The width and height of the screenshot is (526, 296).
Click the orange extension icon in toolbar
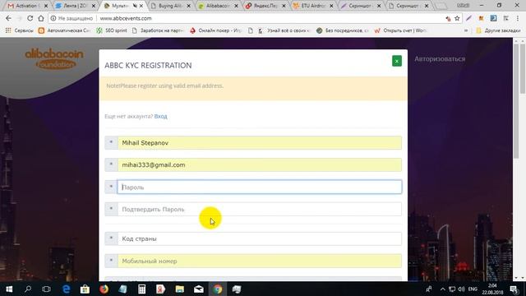[x=481, y=18]
